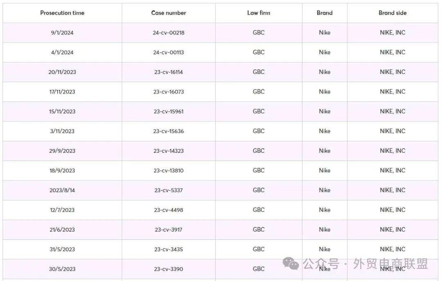Select the Prosecution time column header

(62, 13)
